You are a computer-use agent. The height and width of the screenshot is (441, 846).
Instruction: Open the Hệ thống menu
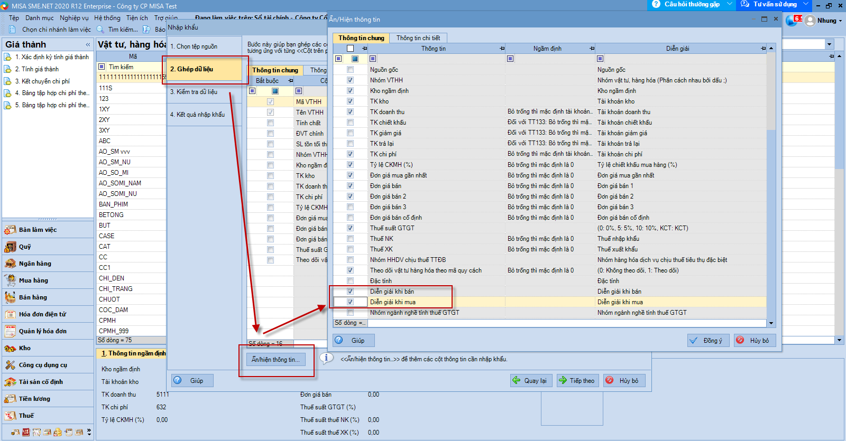click(x=107, y=18)
